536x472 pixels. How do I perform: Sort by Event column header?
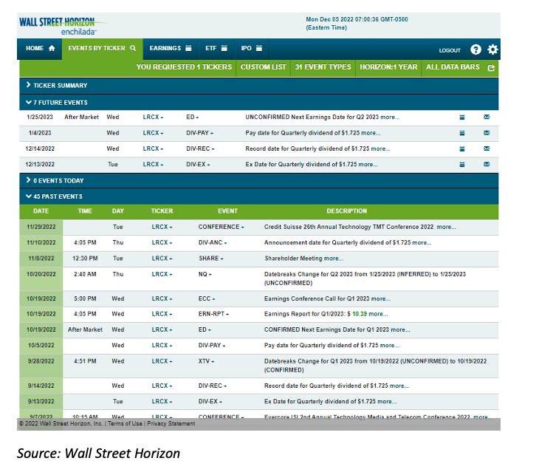[227, 211]
